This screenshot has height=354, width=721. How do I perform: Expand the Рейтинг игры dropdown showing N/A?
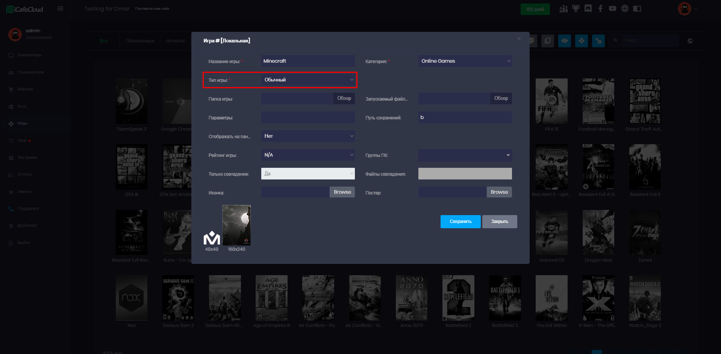(308, 155)
